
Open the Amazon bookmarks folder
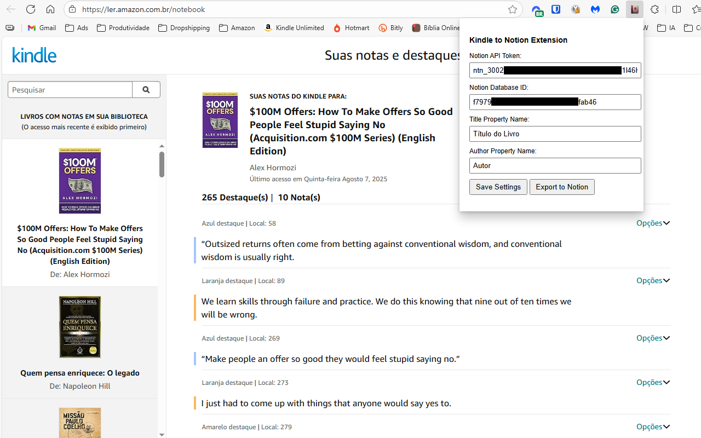click(x=237, y=28)
